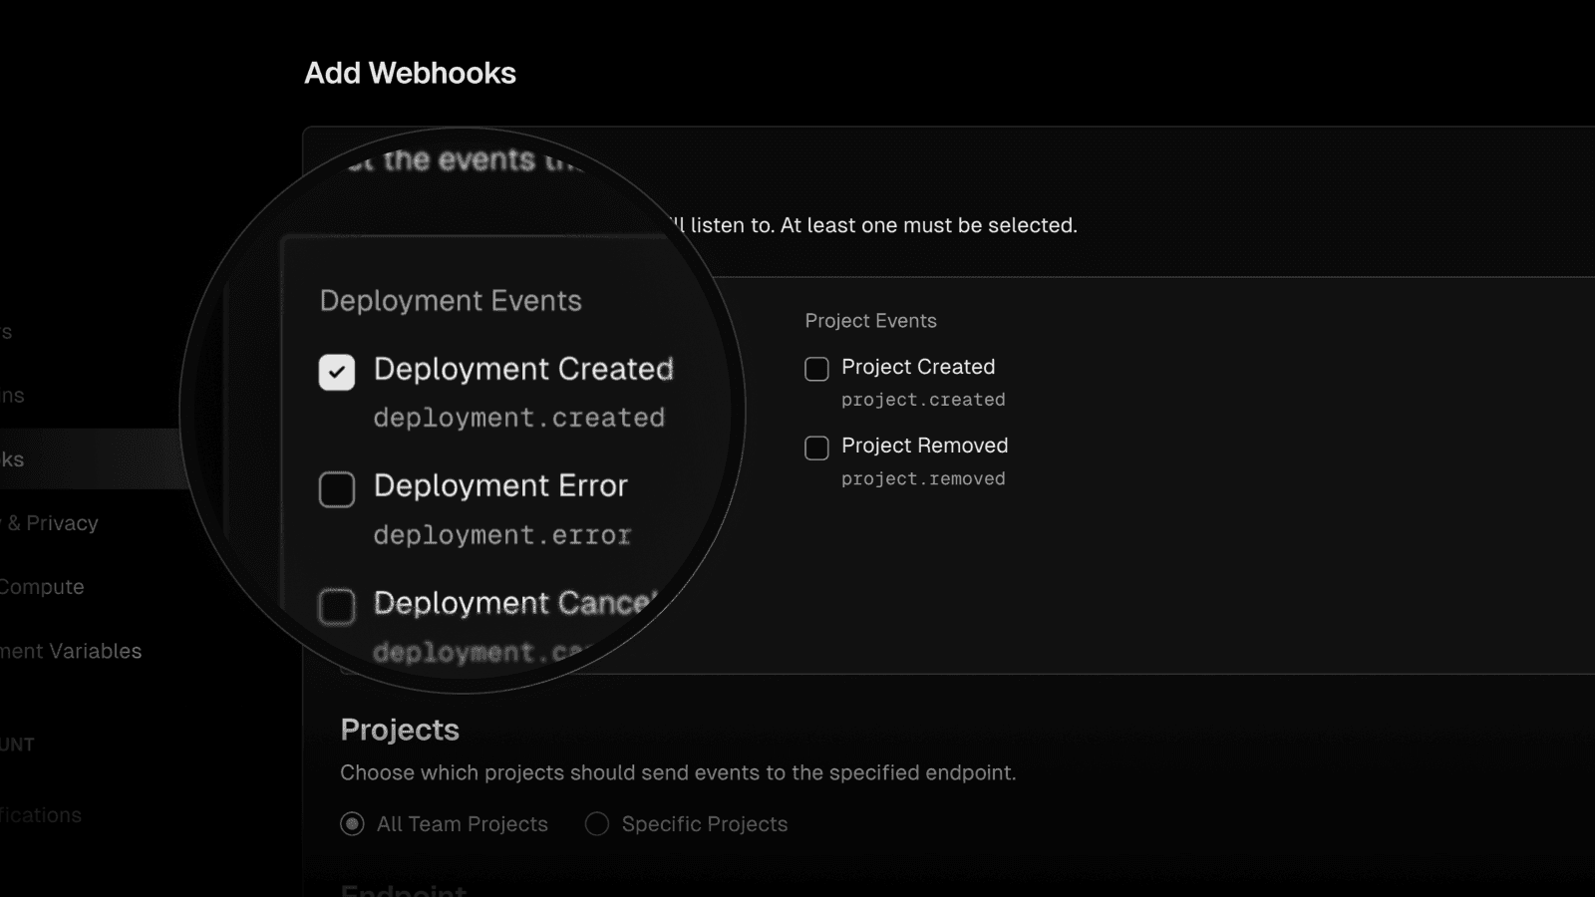Enable the Deployment Error checkbox
Screen dimensions: 1595x897
[337, 489]
